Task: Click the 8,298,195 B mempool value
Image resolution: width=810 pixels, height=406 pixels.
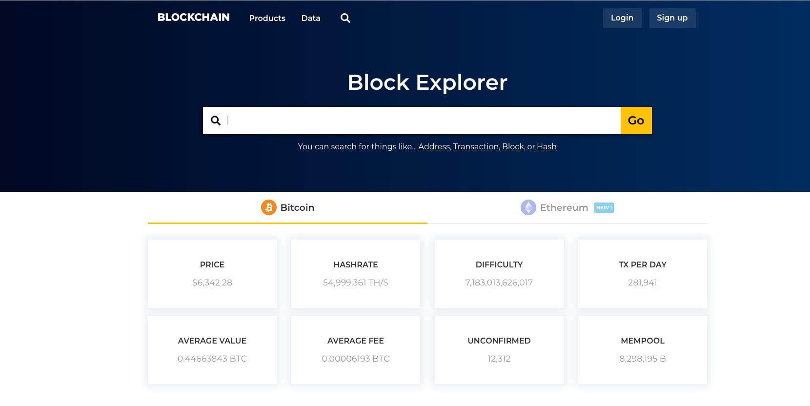Action: [x=643, y=359]
